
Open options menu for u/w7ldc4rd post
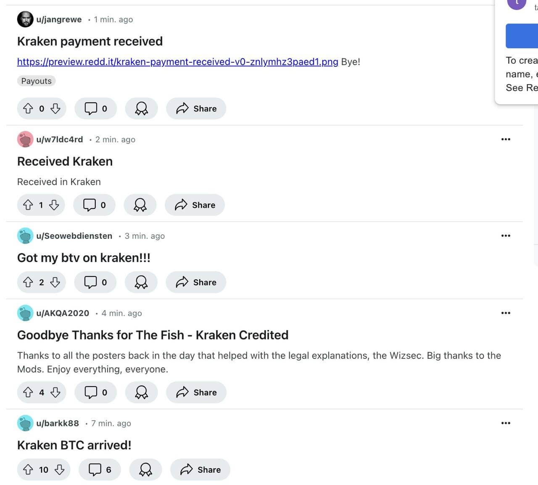506,139
